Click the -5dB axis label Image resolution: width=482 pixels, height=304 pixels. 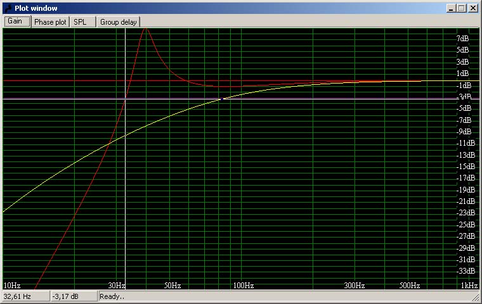point(464,108)
